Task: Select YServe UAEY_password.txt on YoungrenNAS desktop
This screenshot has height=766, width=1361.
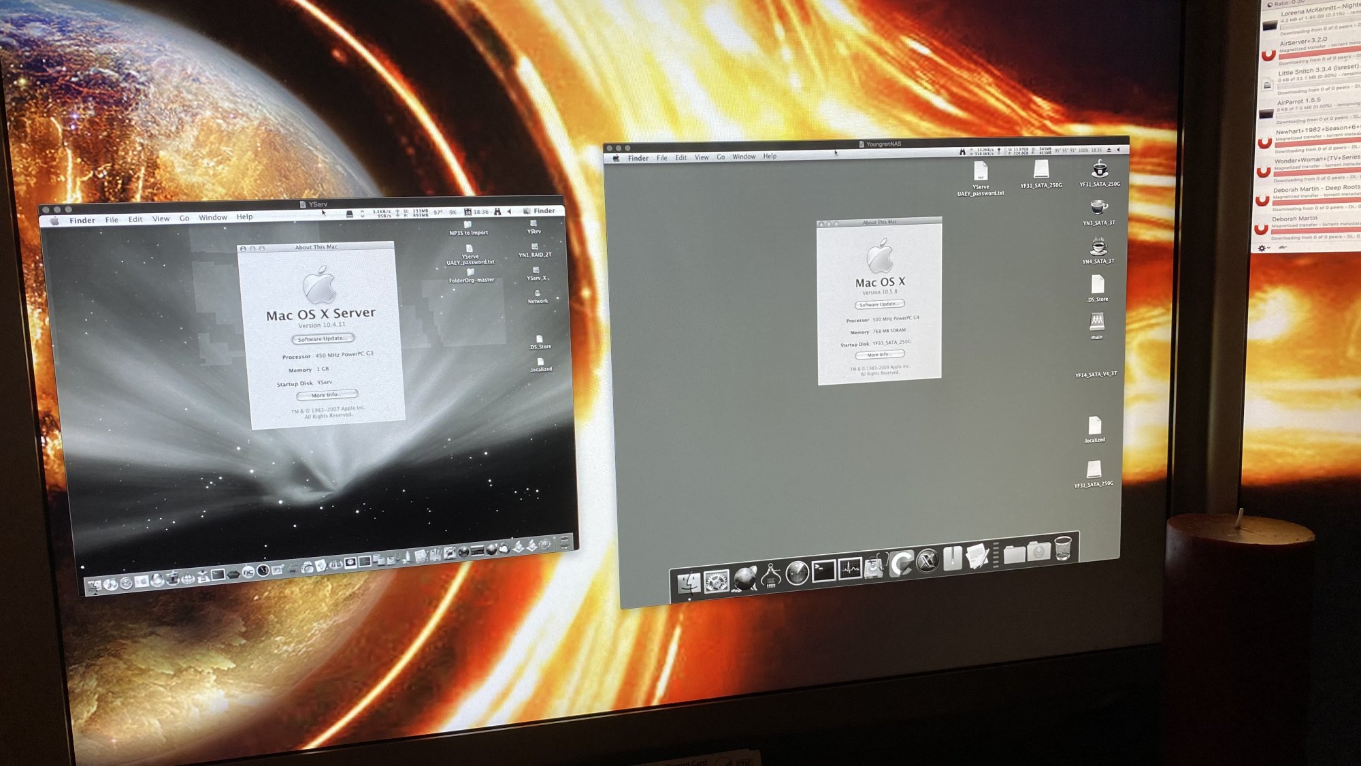Action: [981, 179]
